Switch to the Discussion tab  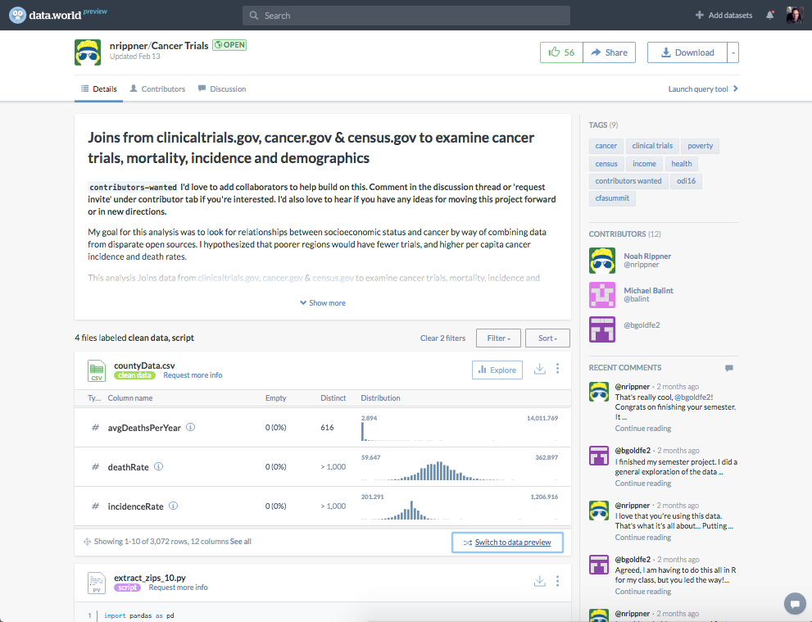(222, 89)
